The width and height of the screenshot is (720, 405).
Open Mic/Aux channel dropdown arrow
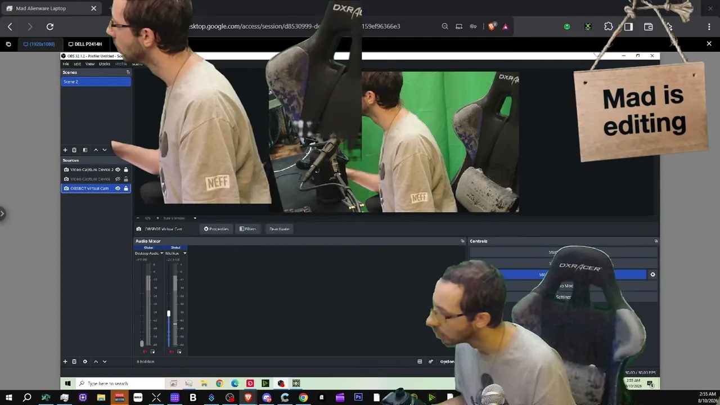coord(184,253)
